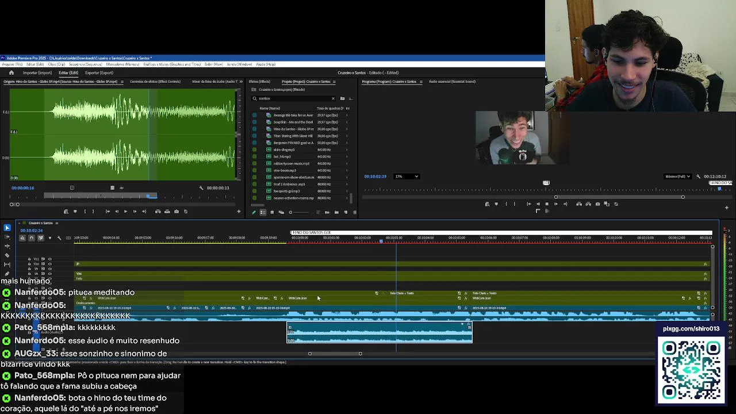
Task: Step back one frame in Program monitor
Action: coord(538,204)
